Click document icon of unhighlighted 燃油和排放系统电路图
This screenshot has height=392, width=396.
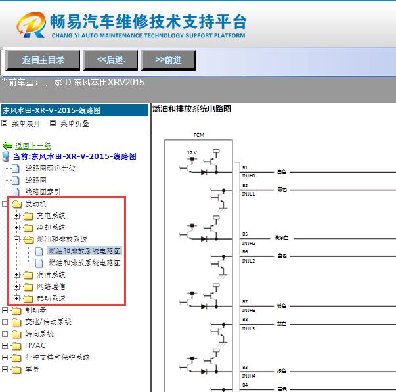click(x=39, y=263)
